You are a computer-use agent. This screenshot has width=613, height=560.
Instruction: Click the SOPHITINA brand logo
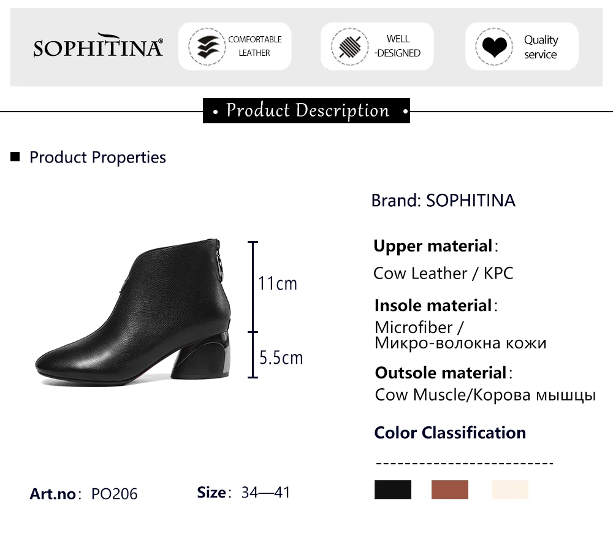tap(98, 45)
